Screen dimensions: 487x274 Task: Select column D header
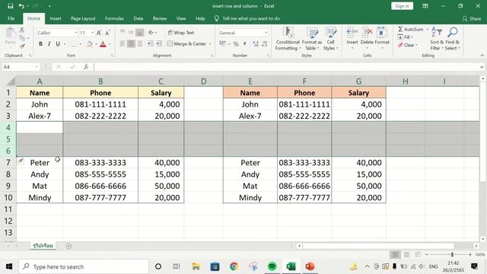click(x=203, y=81)
